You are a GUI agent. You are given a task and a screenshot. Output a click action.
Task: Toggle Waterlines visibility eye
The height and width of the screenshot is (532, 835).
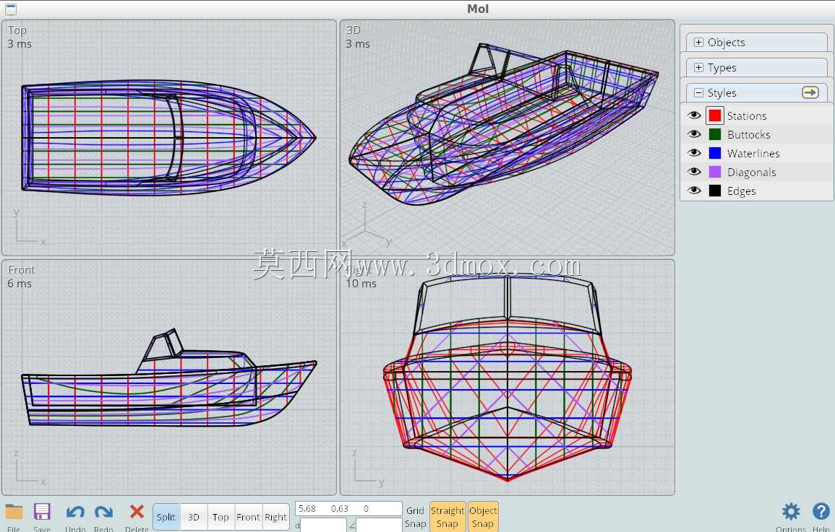[x=694, y=152]
